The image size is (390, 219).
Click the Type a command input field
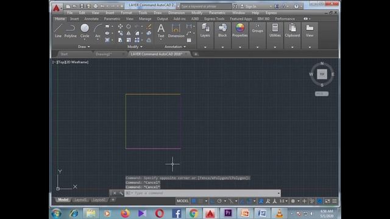[x=202, y=193]
